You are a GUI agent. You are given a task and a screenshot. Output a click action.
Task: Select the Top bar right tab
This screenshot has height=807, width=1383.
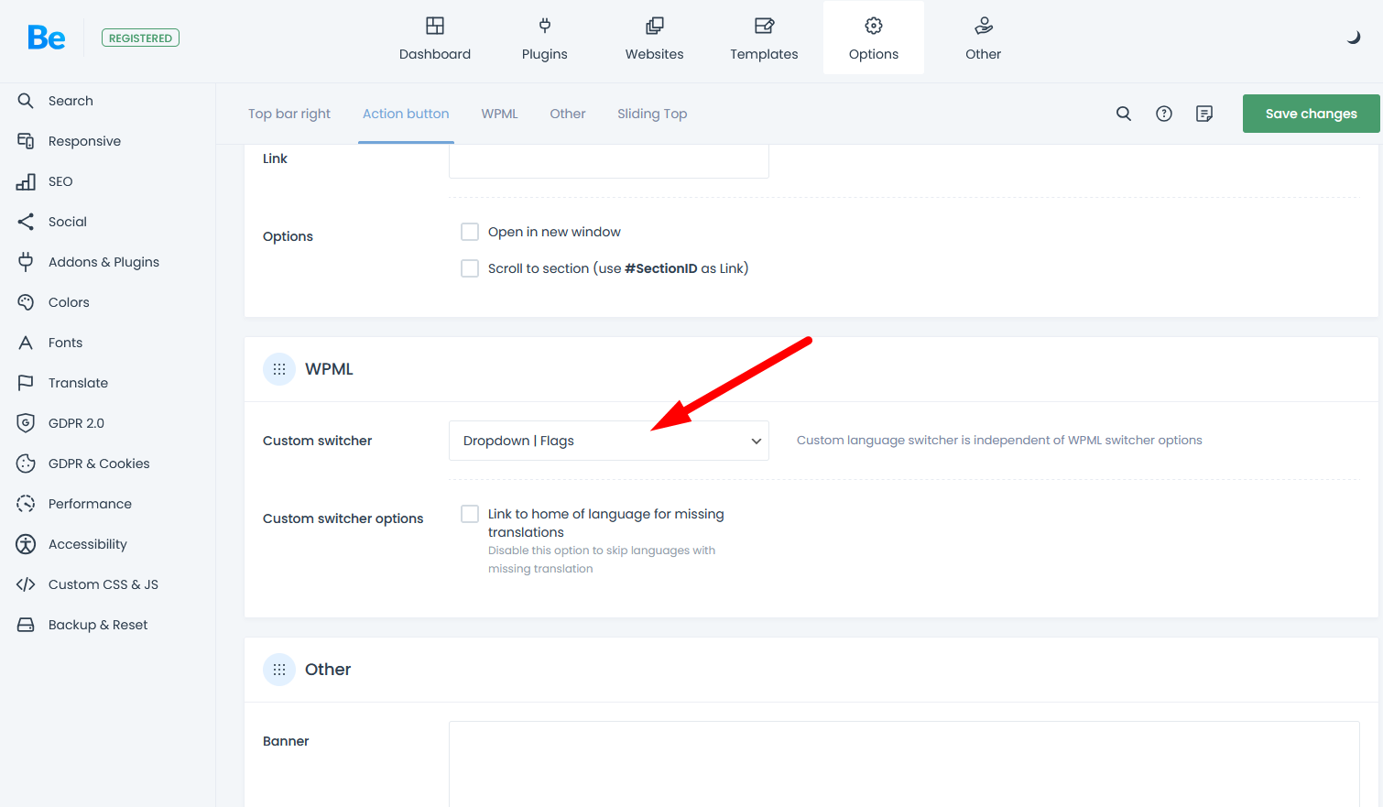click(289, 114)
